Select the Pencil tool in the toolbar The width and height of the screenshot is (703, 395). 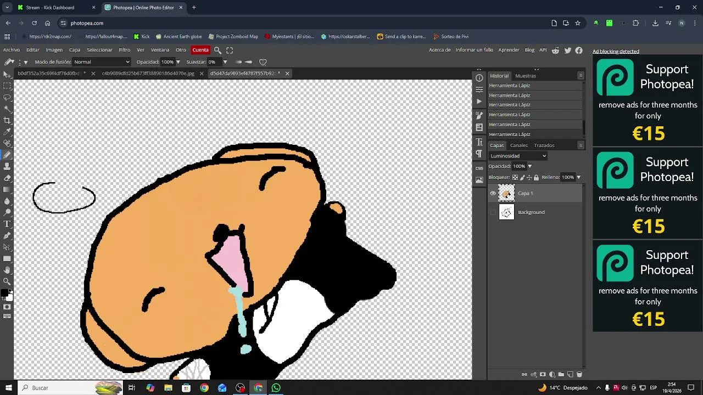[7, 155]
